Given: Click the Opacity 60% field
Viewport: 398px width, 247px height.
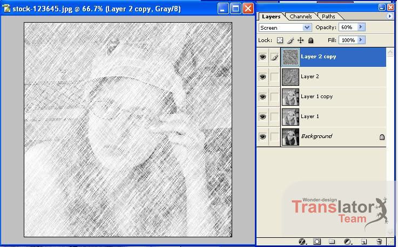Looking at the screenshot, I should pos(348,27).
